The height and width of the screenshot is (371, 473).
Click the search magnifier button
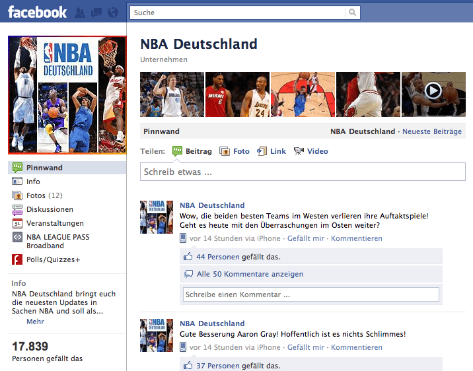(x=352, y=13)
